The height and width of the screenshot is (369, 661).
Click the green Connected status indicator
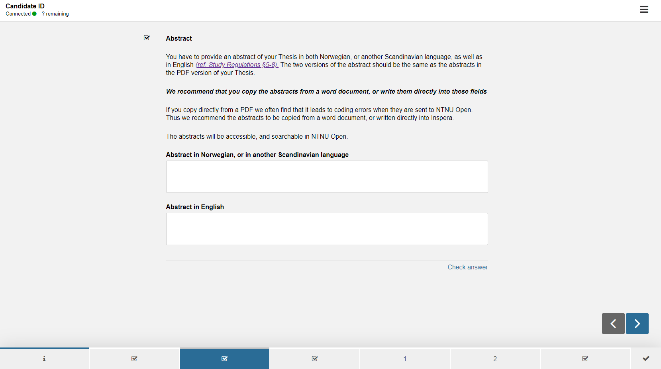34,14
